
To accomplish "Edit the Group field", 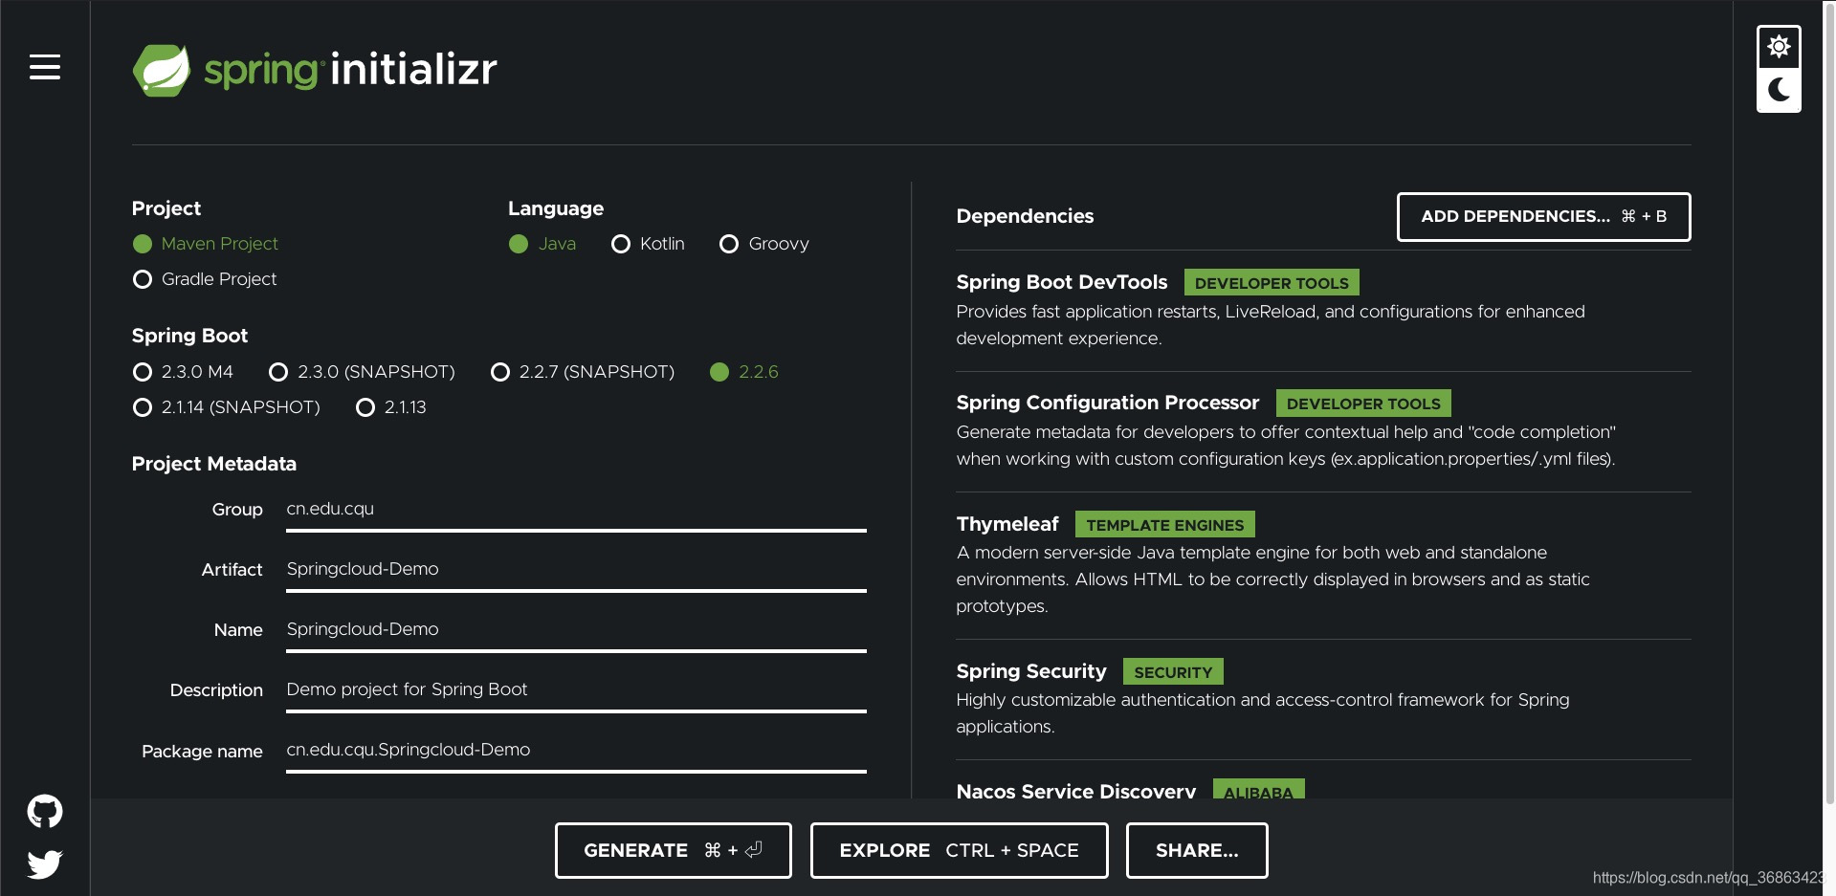I will click(576, 510).
